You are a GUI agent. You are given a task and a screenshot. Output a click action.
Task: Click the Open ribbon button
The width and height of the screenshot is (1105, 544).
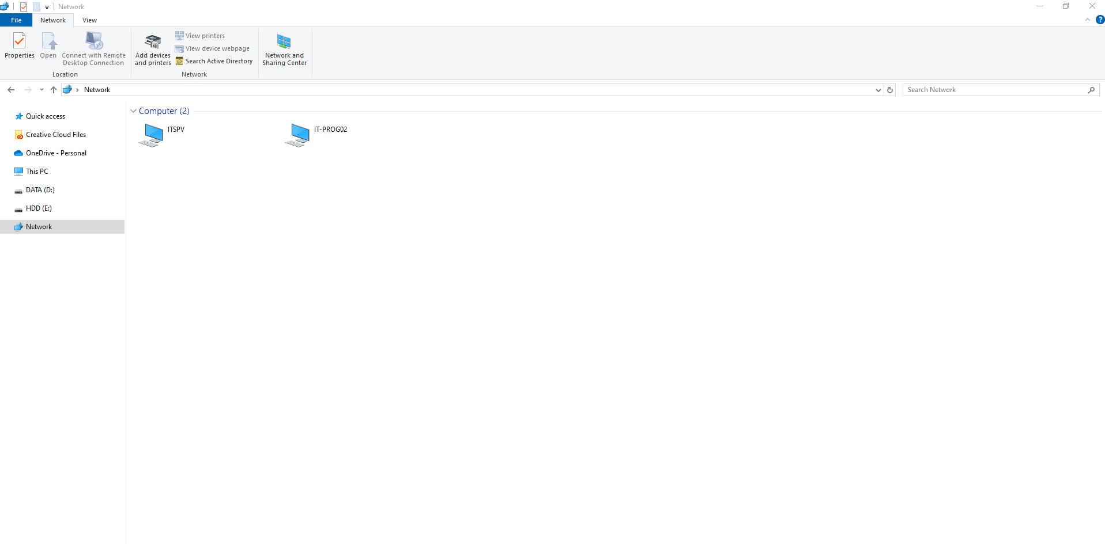coord(48,45)
